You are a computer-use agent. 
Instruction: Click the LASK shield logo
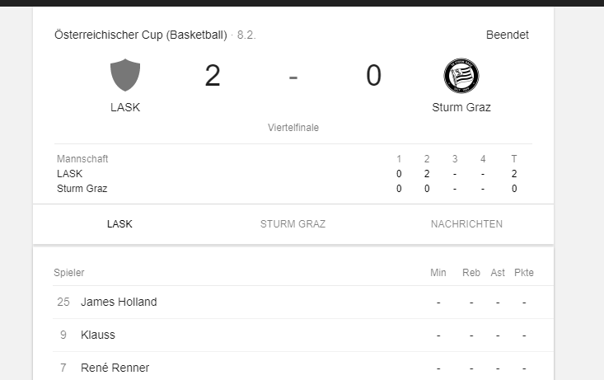click(125, 75)
